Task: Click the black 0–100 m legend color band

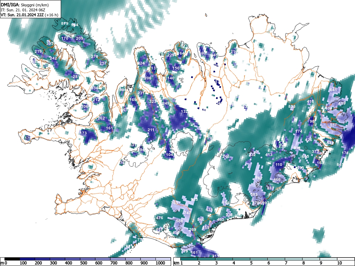Action: pos(12,259)
